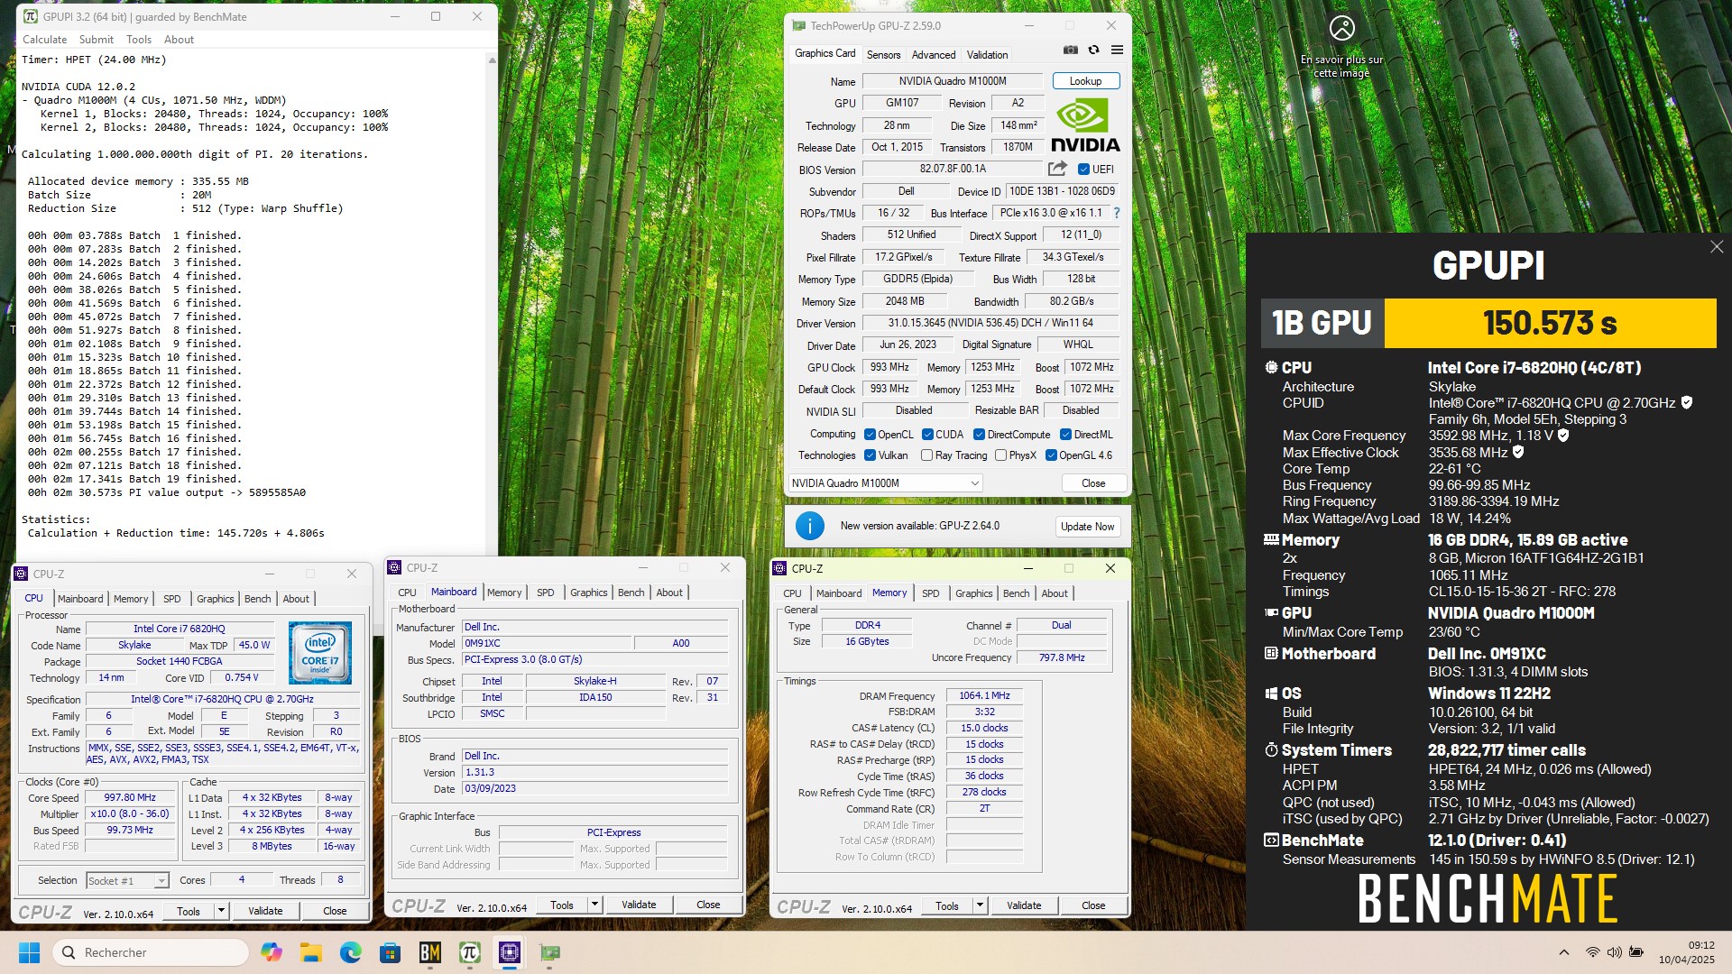Switch to BenchMate via the BM taskbar icon
1732x974 pixels.
coord(430,952)
